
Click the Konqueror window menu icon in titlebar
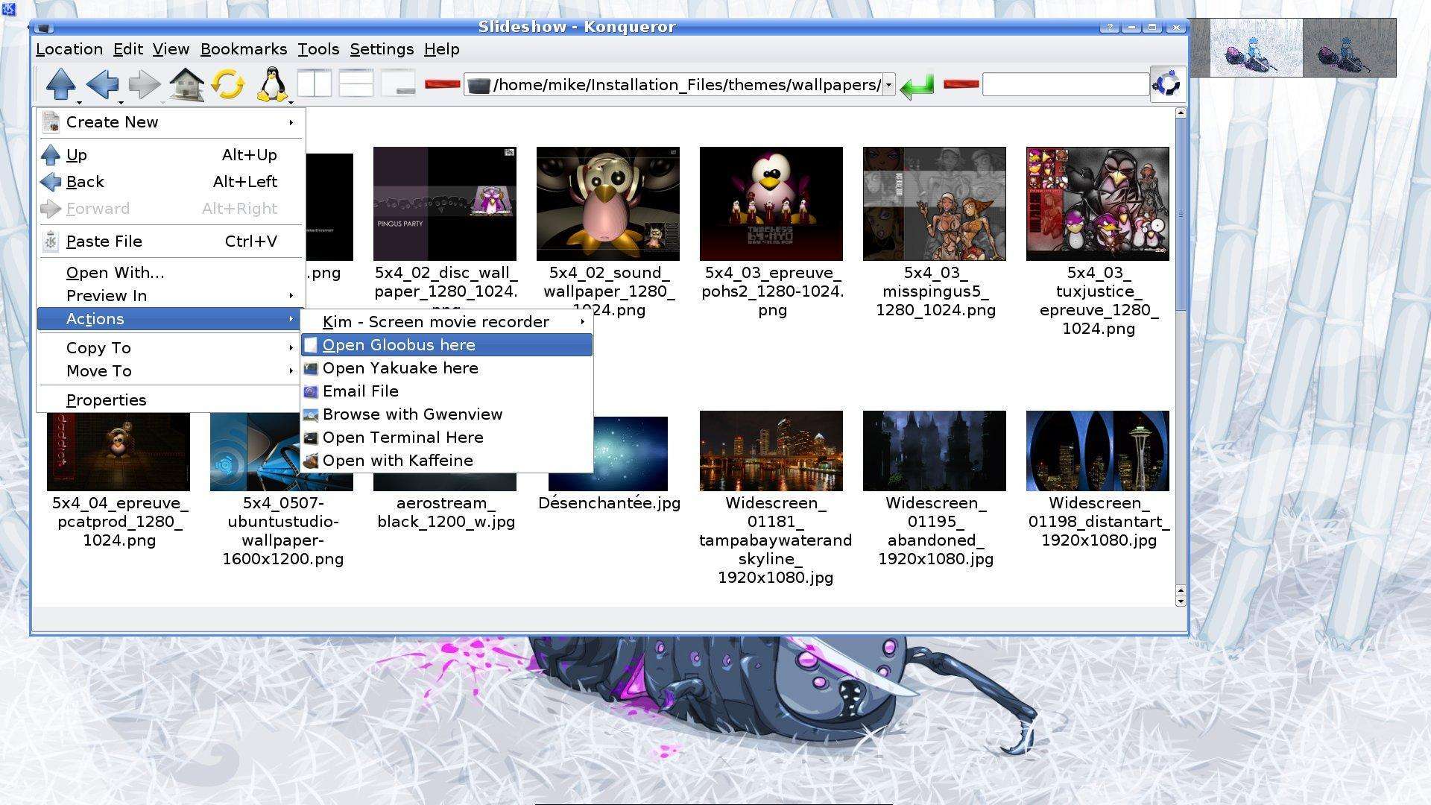(44, 28)
